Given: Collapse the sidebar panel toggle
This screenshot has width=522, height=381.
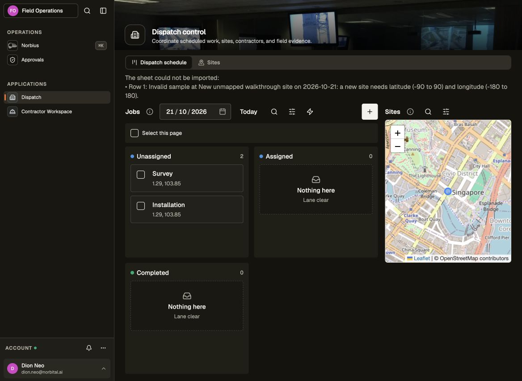Looking at the screenshot, I should pos(103,11).
